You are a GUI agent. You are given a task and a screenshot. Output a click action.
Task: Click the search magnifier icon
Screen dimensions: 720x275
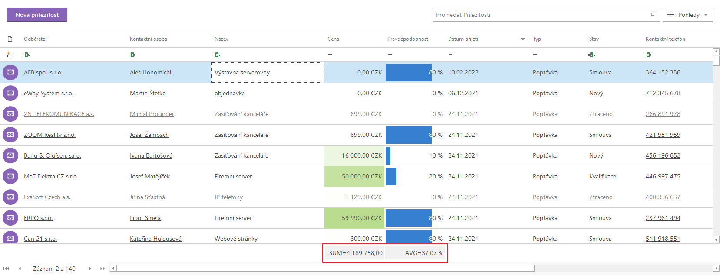[652, 15]
